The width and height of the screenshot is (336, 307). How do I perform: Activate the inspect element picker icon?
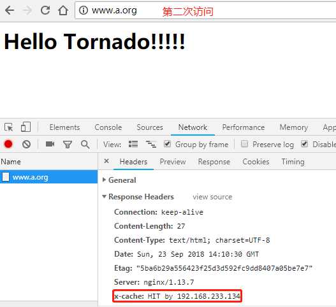click(9, 127)
